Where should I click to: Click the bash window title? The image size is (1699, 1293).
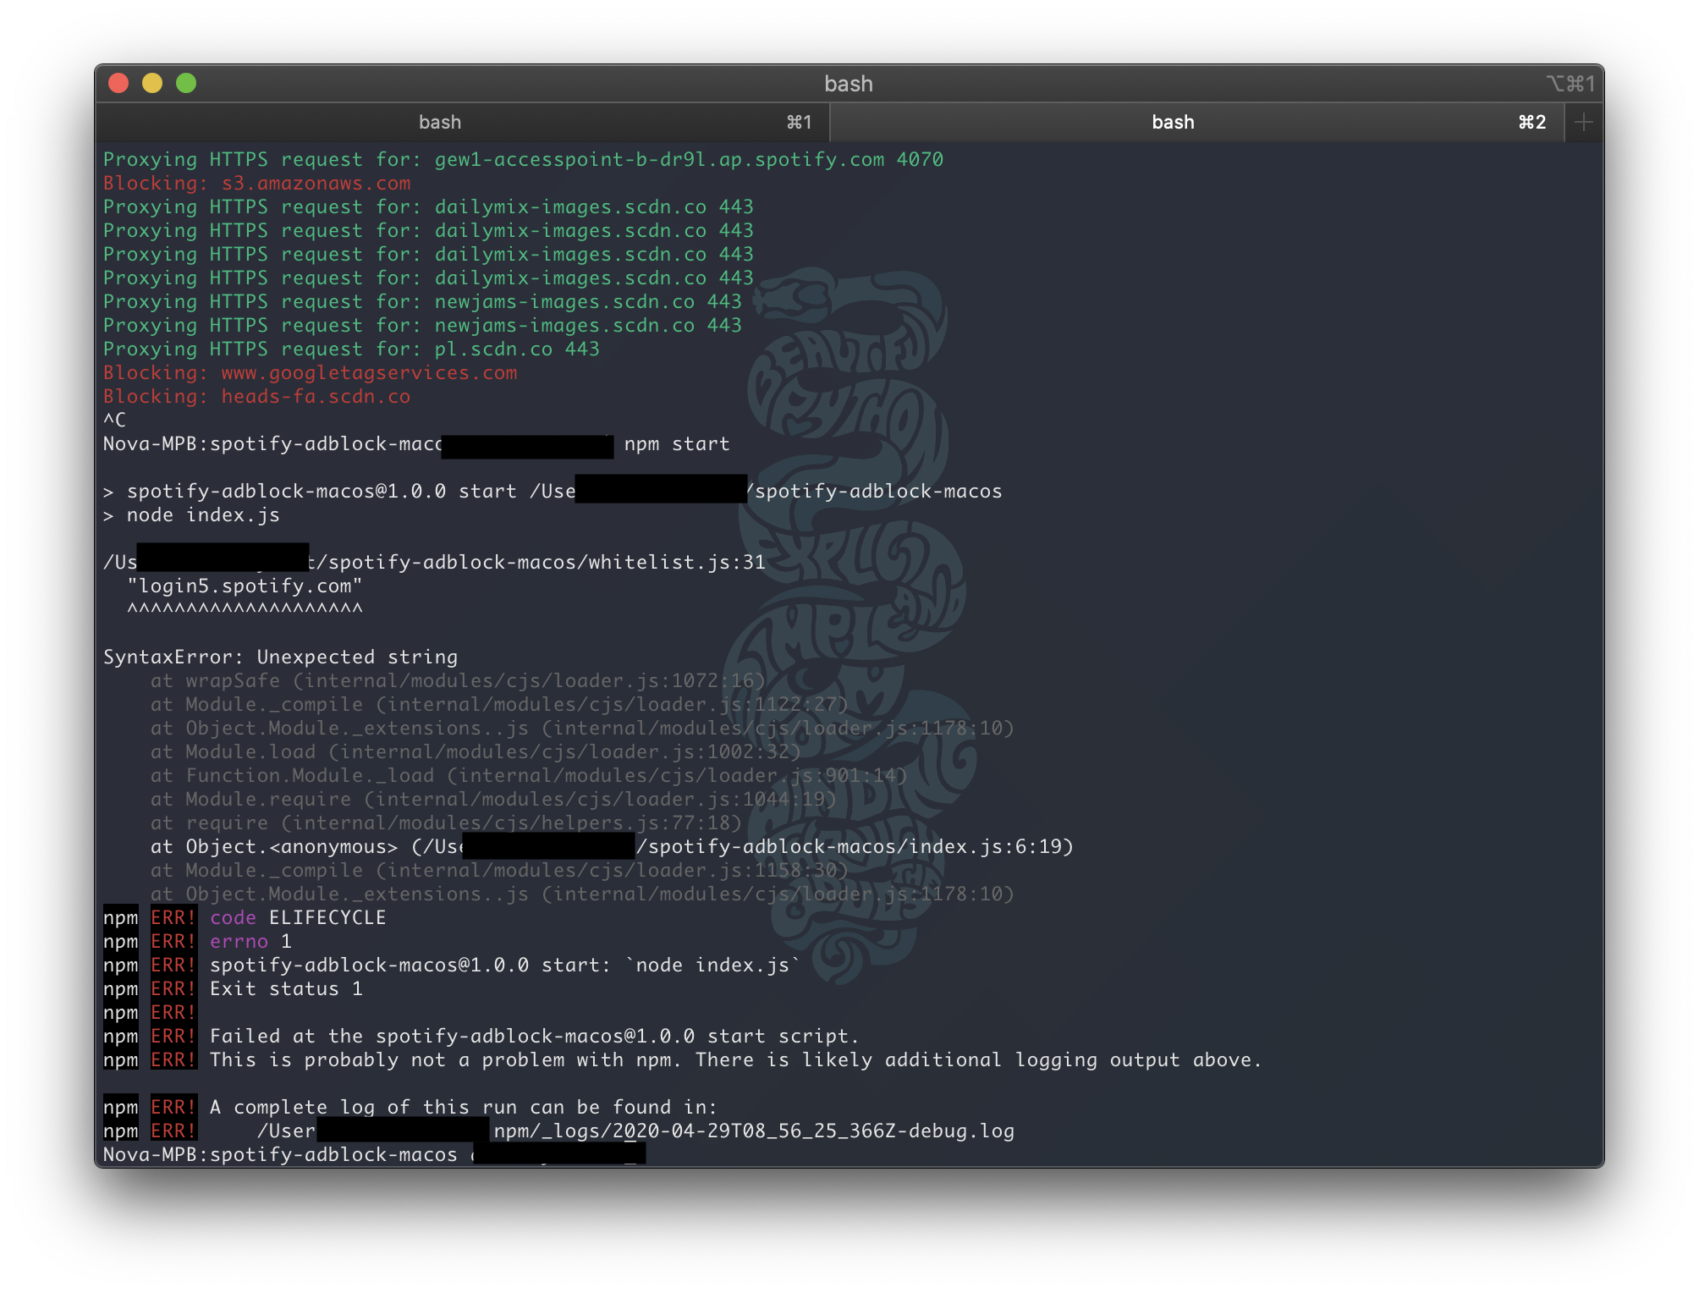point(849,84)
